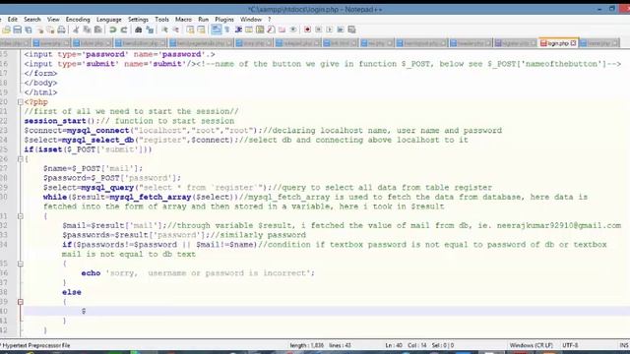Viewport: 630px width, 354px height.
Task: Open Replace with the Replace toolbar icon
Action: 150,29
